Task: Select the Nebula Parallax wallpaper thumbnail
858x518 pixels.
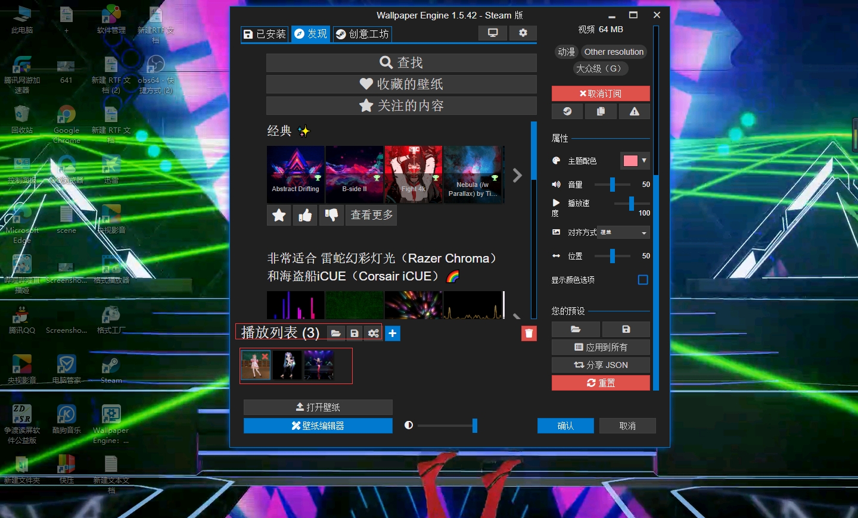Action: tap(474, 174)
